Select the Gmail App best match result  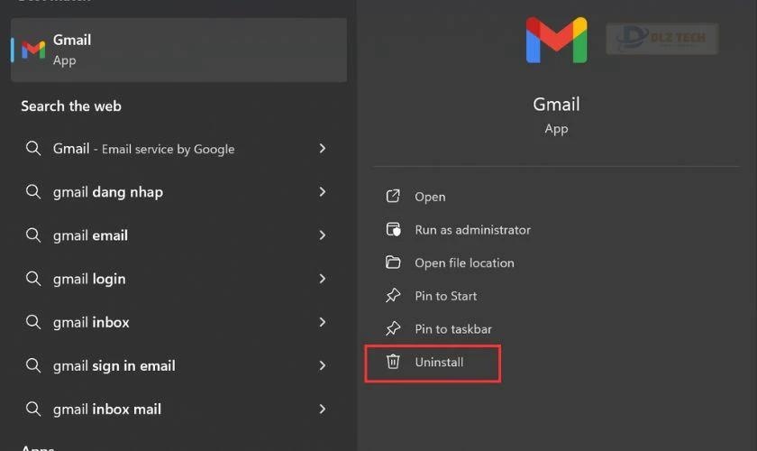pos(178,50)
